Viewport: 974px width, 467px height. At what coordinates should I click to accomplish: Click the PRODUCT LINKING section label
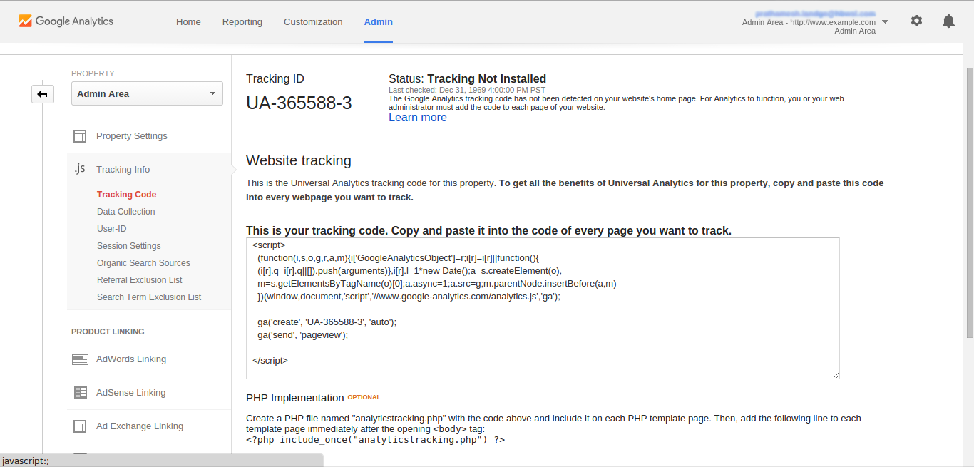pyautogui.click(x=108, y=332)
